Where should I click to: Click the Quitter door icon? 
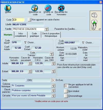8,8
